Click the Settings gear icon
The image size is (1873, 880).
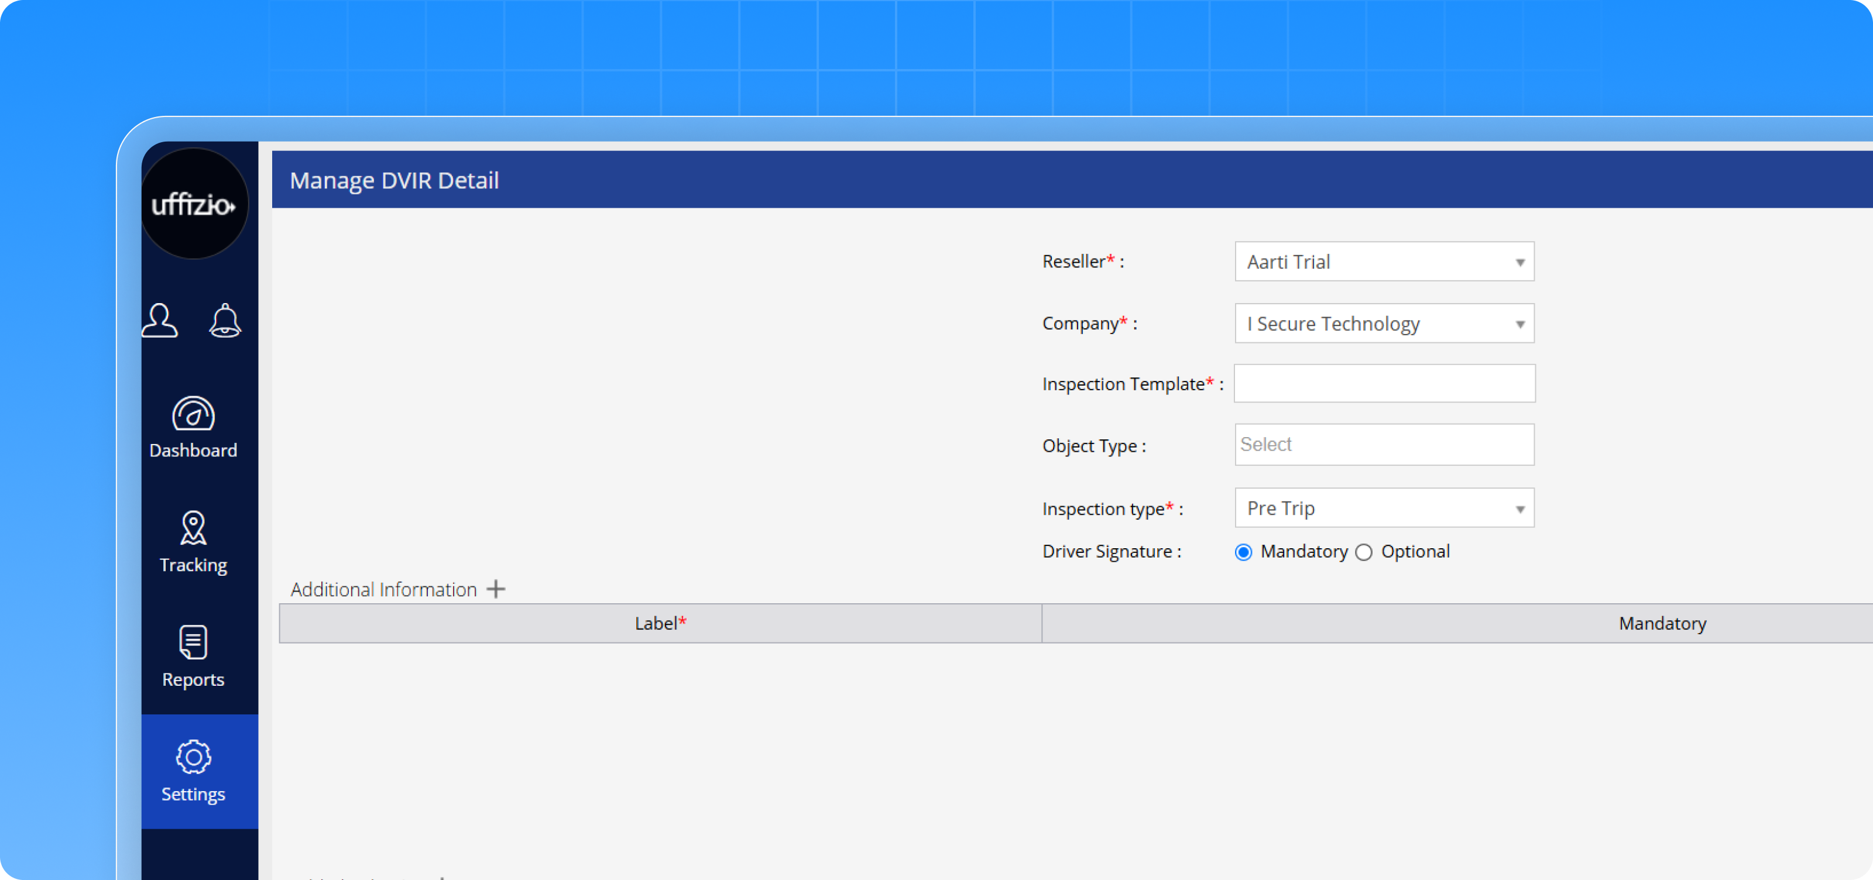192,757
